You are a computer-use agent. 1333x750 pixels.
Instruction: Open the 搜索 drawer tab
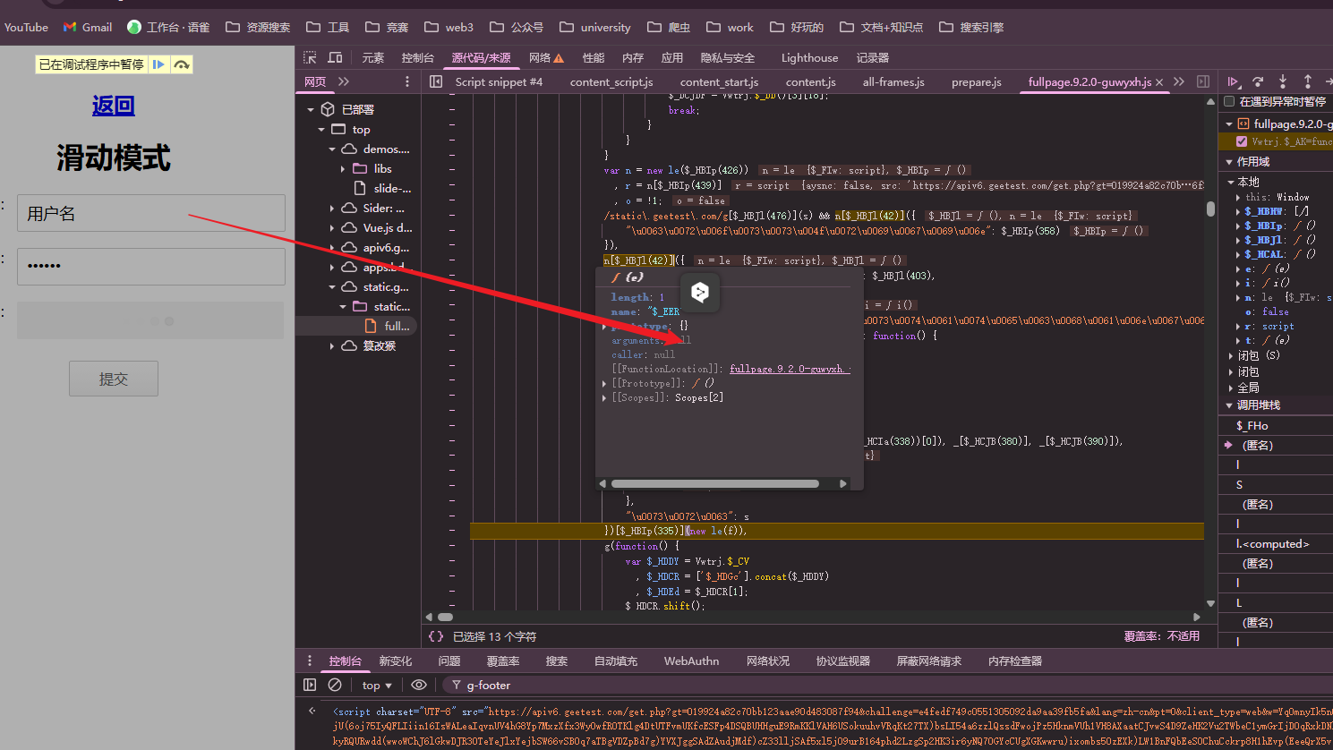[557, 661]
